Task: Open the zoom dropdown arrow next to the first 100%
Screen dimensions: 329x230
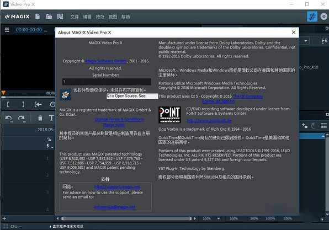Action: (219, 218)
